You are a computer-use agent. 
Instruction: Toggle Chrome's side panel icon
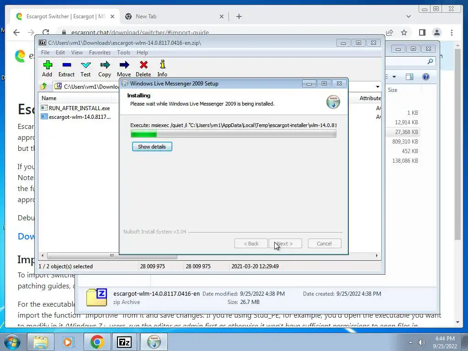[422, 32]
